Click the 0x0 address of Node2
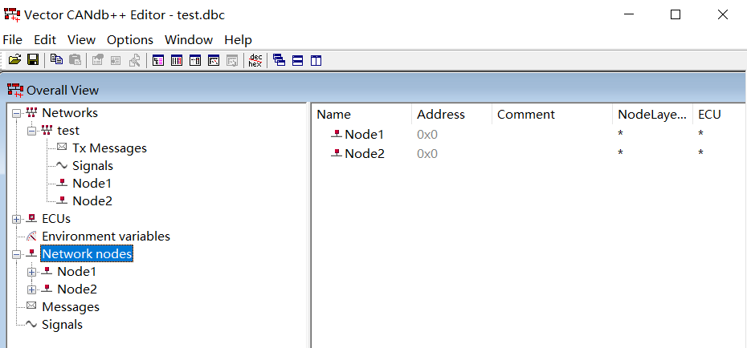Screen dimensions: 747x348 pos(427,154)
